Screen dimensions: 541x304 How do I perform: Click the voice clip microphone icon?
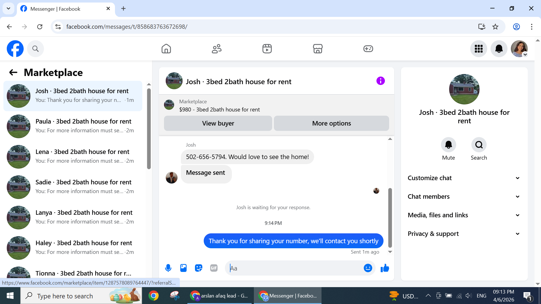[168, 268]
